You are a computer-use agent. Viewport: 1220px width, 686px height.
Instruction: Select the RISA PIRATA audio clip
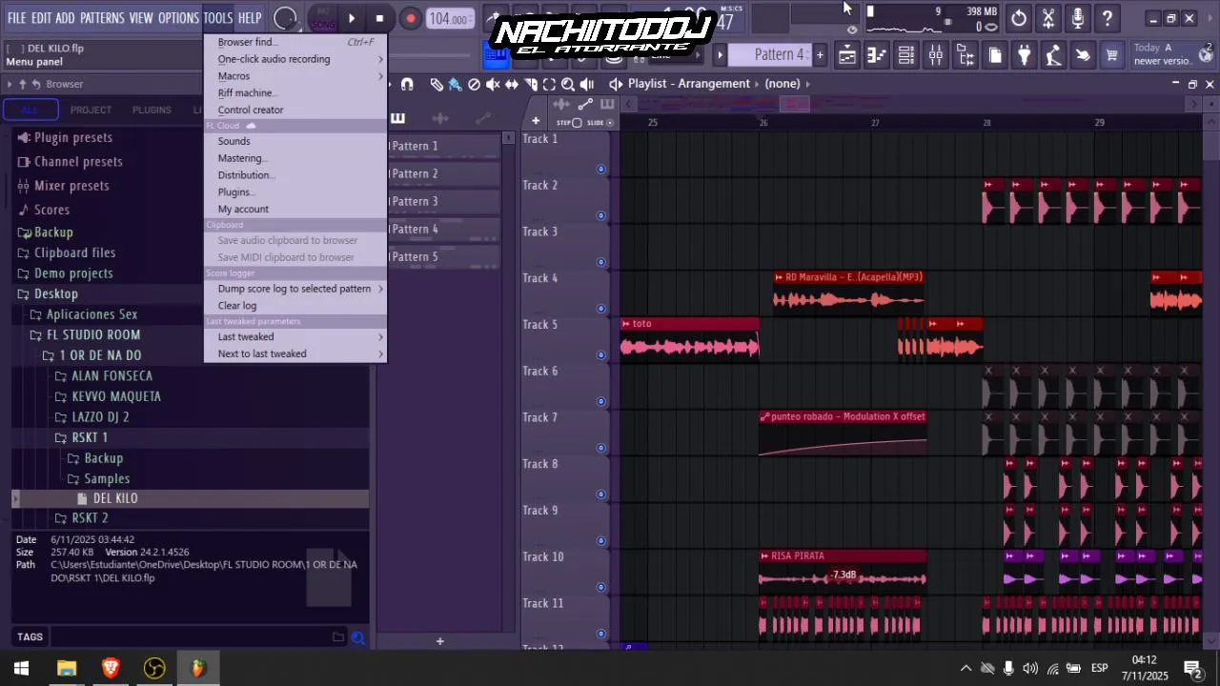[843, 570]
